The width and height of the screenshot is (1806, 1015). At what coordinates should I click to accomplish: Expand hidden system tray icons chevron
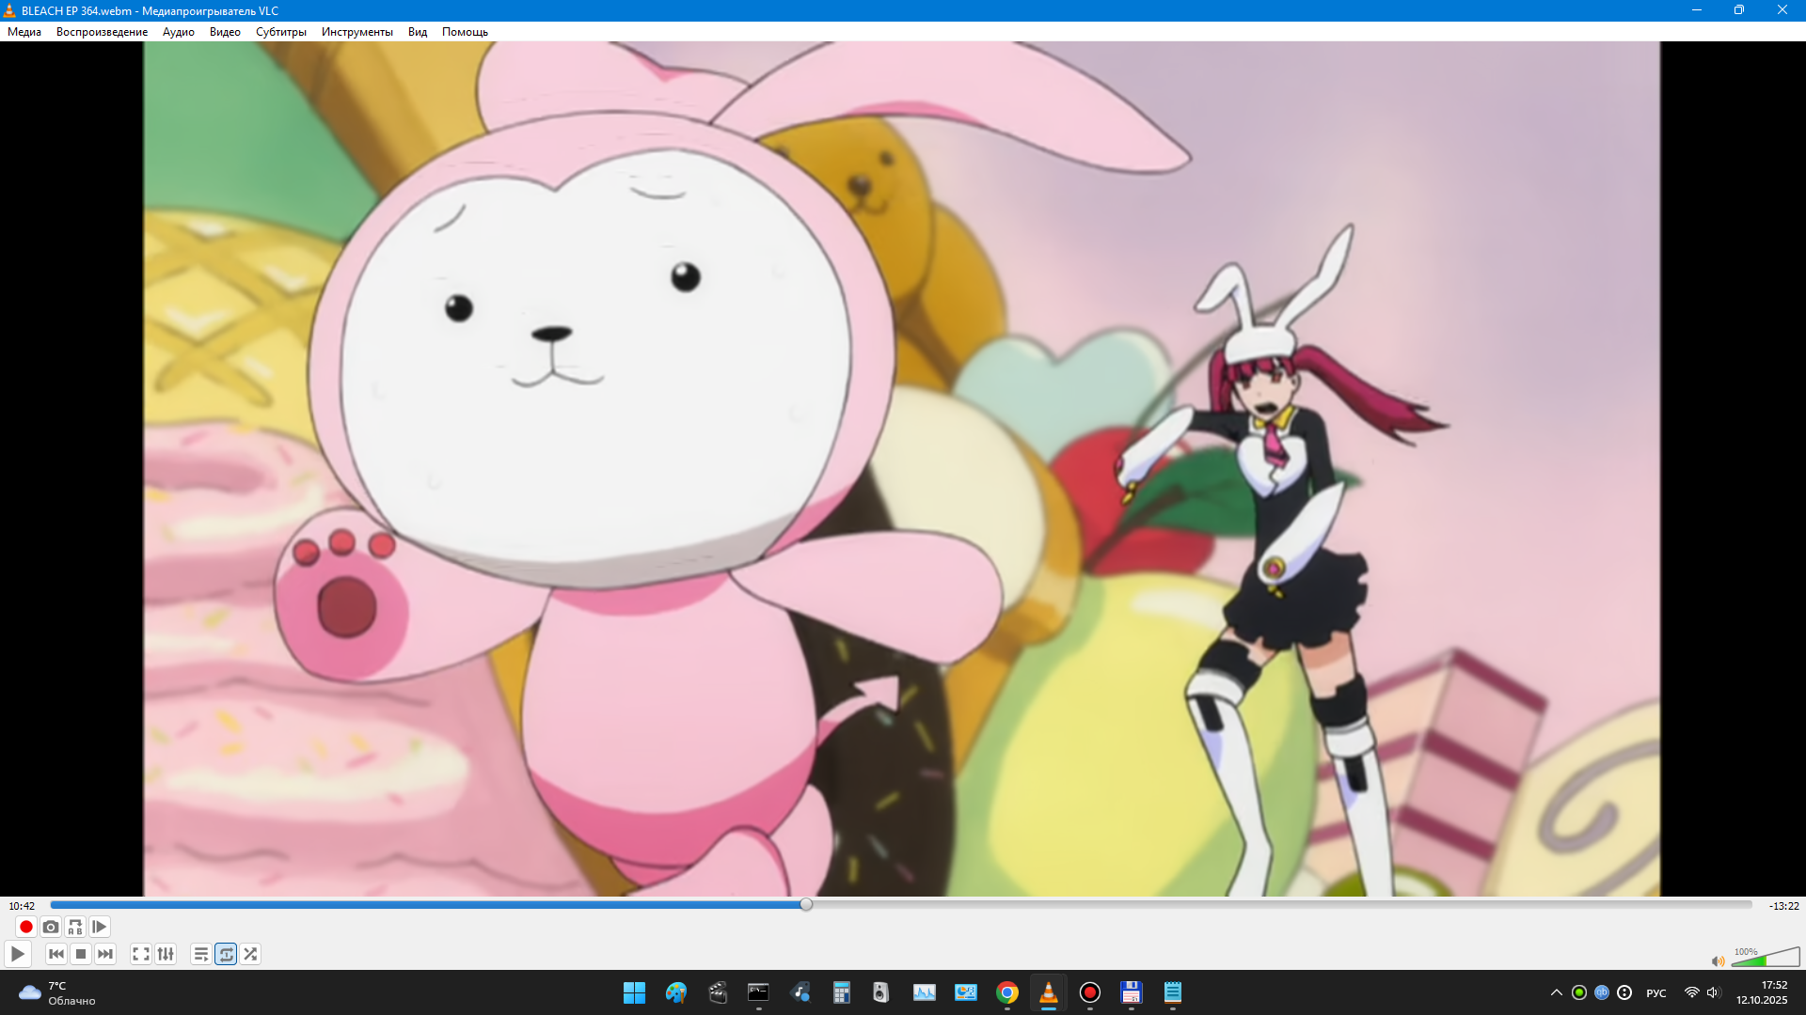point(1557,992)
